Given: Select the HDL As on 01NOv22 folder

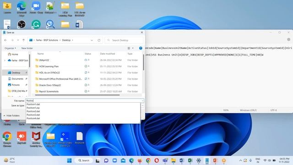Looking at the screenshot, I should [x=49, y=72].
